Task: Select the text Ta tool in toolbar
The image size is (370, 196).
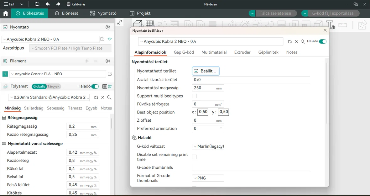Action: 330,24
